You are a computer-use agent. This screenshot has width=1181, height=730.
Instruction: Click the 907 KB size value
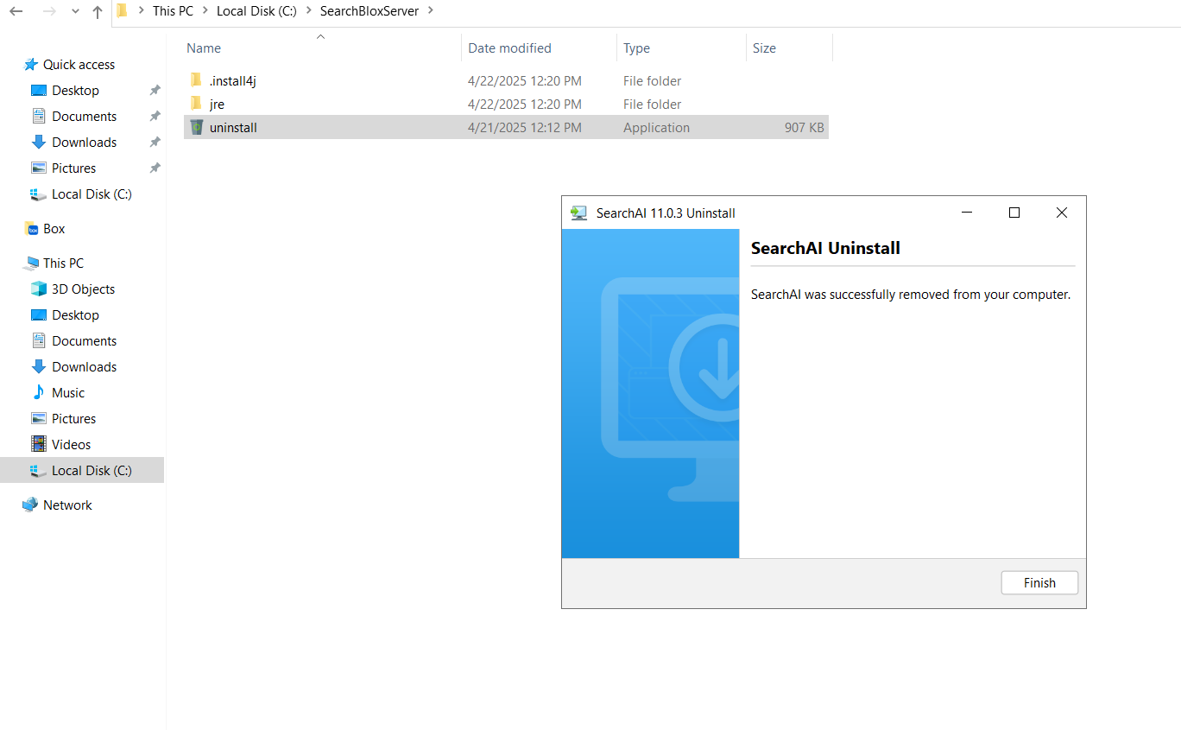[x=804, y=128]
